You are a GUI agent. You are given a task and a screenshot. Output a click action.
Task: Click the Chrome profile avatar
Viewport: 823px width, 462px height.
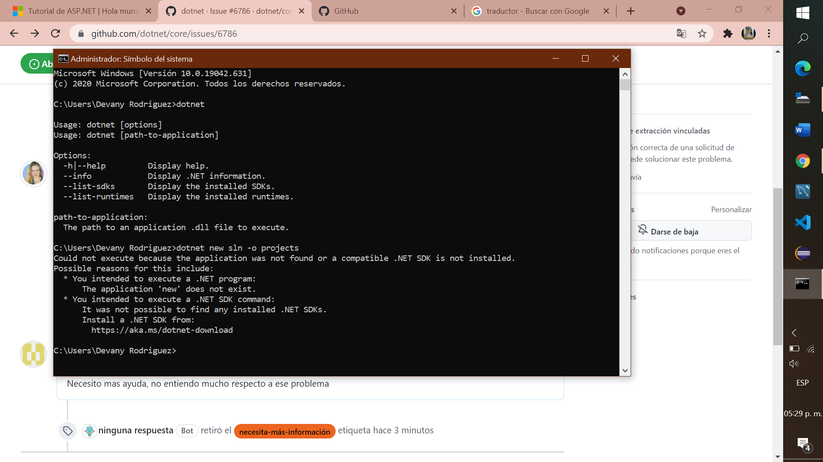click(749, 33)
